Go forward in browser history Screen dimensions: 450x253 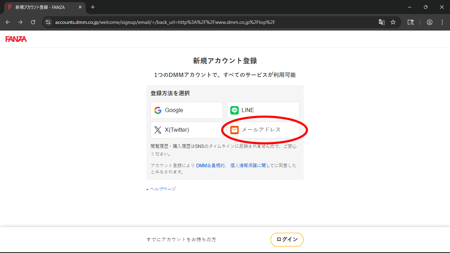[20, 22]
